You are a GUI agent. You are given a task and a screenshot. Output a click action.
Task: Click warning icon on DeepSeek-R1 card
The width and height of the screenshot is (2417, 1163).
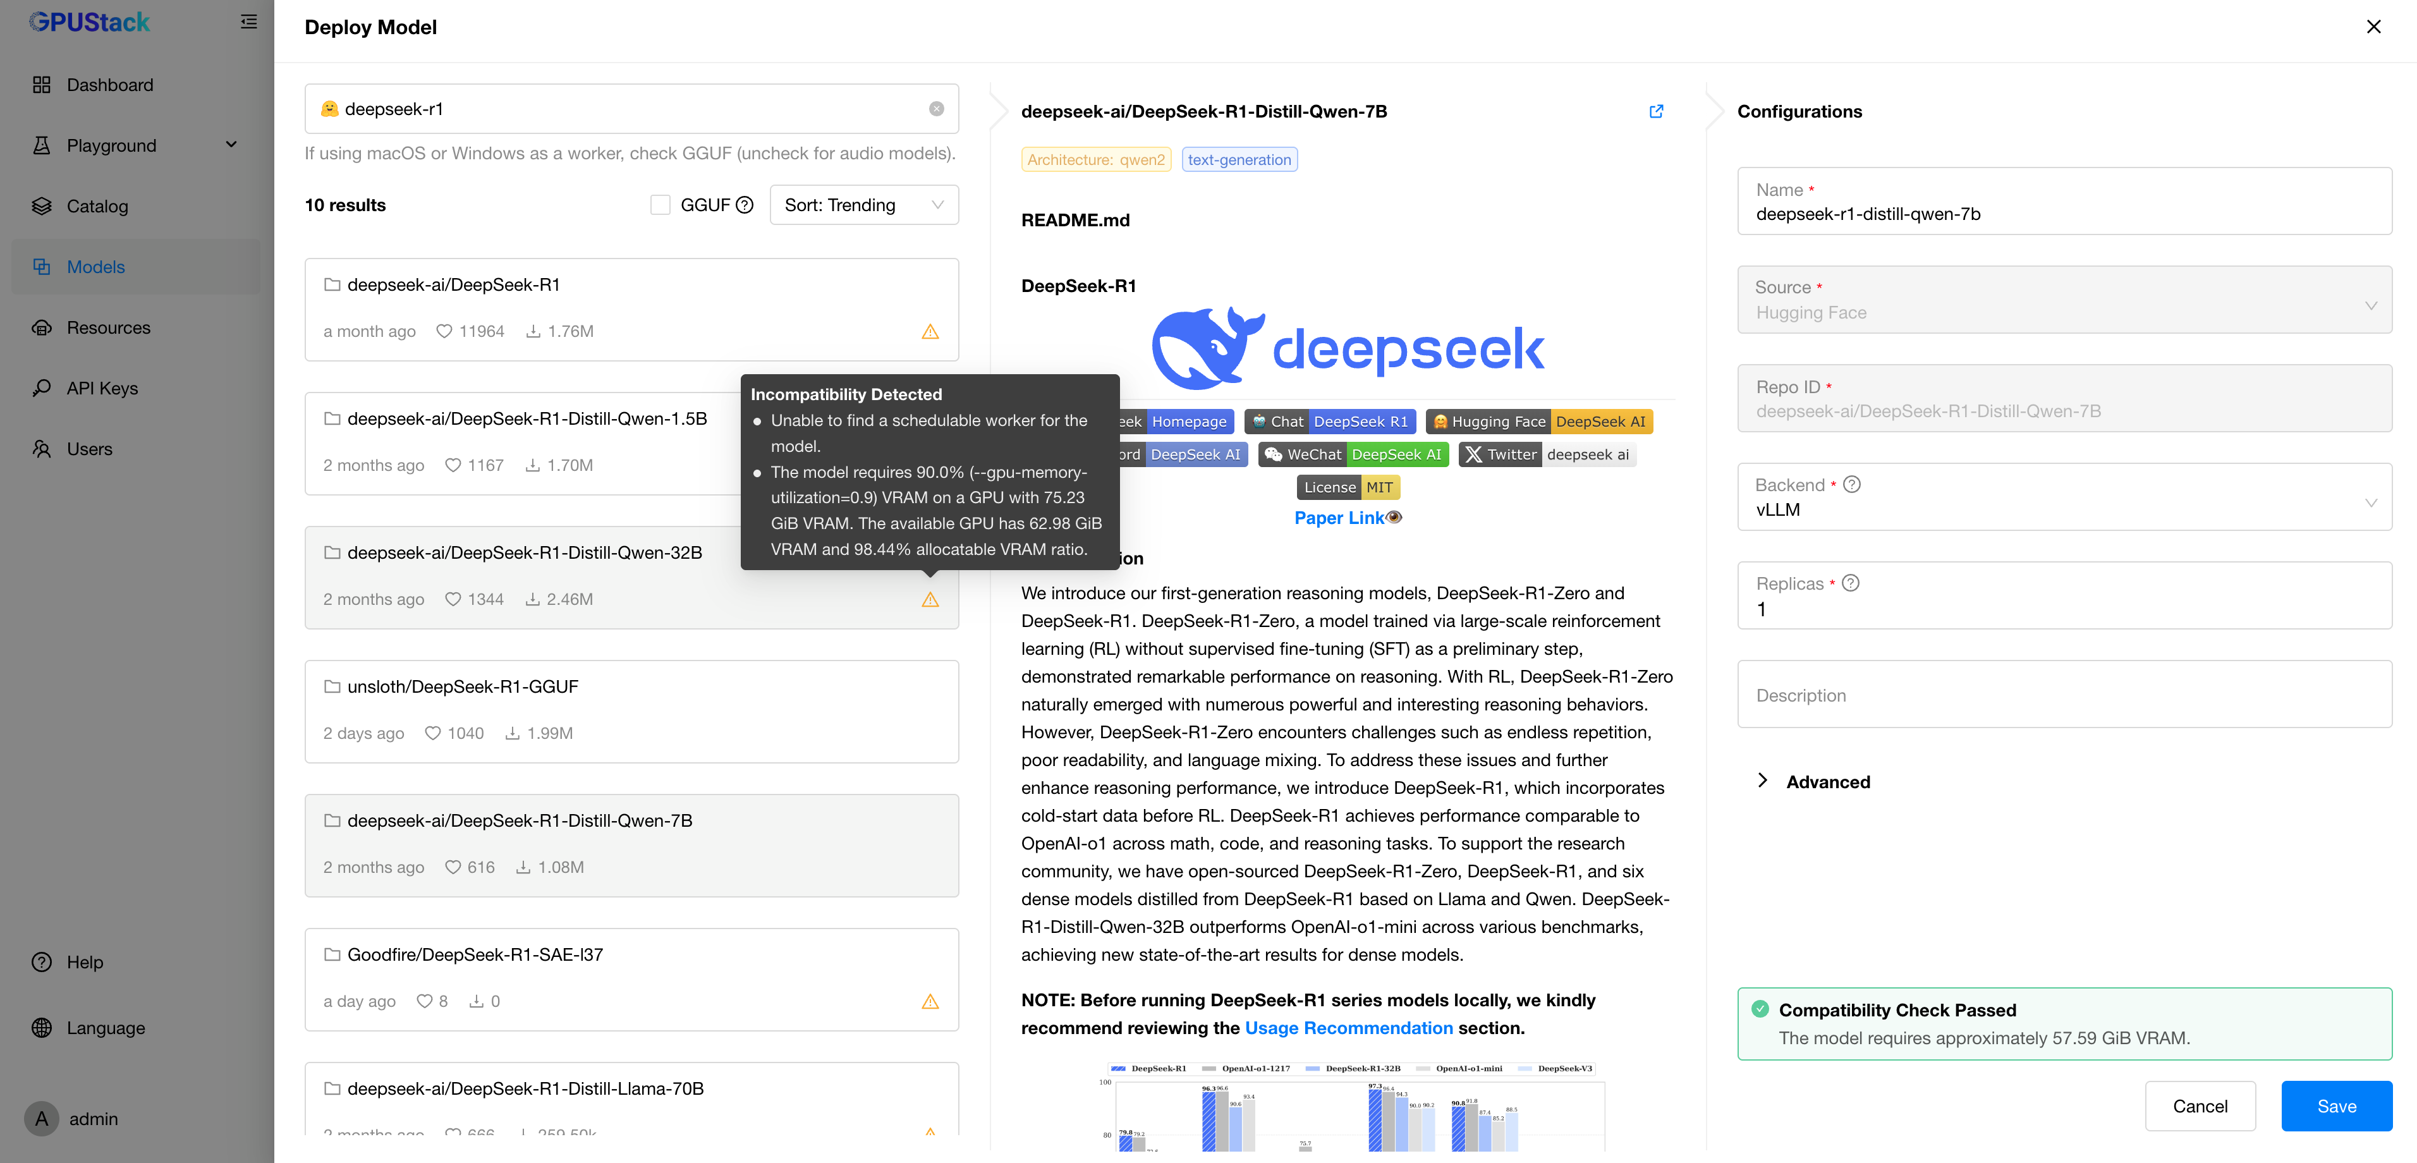pos(930,331)
